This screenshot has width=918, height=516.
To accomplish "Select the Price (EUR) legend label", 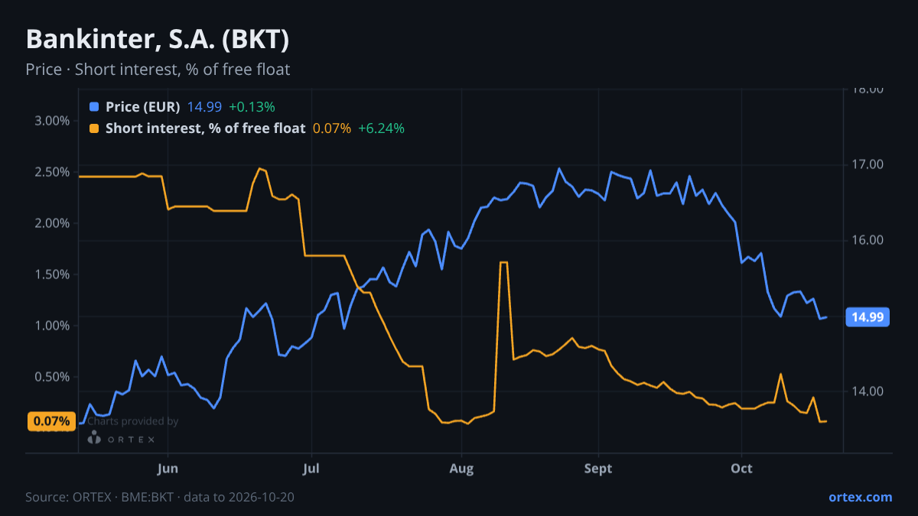I will pos(143,106).
